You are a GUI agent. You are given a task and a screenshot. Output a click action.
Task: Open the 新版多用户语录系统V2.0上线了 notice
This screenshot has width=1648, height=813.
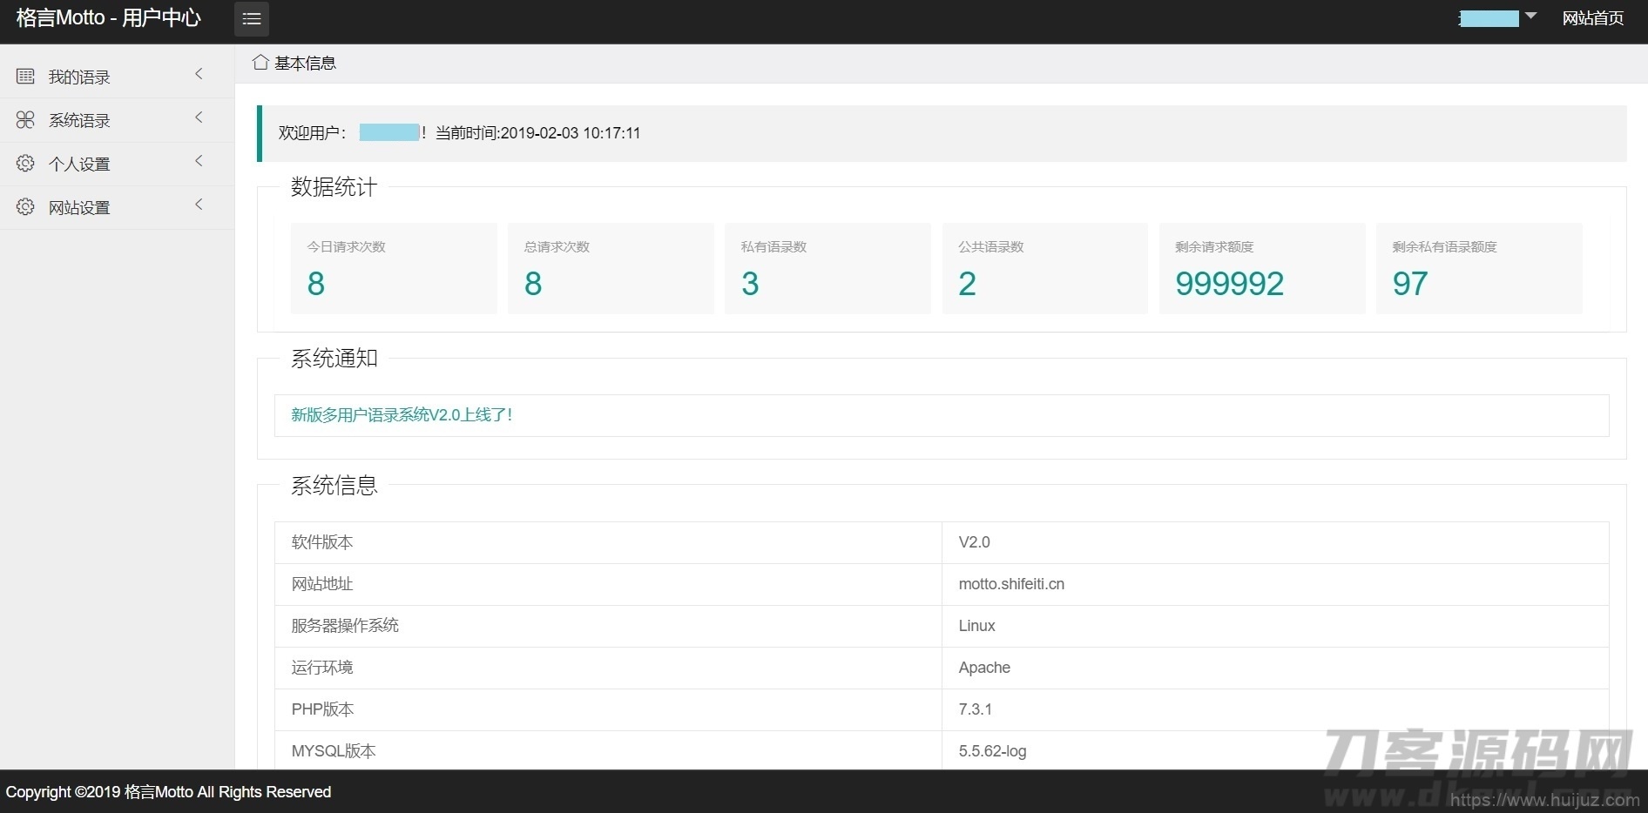[x=402, y=415]
